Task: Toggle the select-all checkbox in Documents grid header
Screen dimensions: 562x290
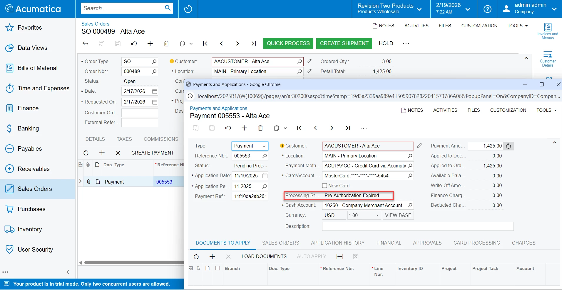Action: 218,268
